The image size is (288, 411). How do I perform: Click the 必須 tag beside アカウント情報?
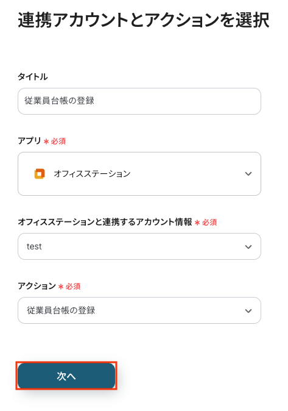(x=209, y=223)
